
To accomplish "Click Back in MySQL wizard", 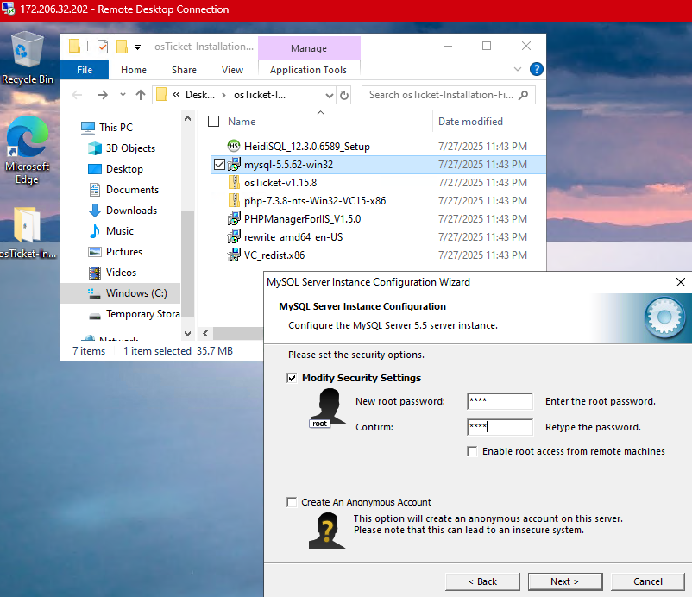I will (482, 581).
